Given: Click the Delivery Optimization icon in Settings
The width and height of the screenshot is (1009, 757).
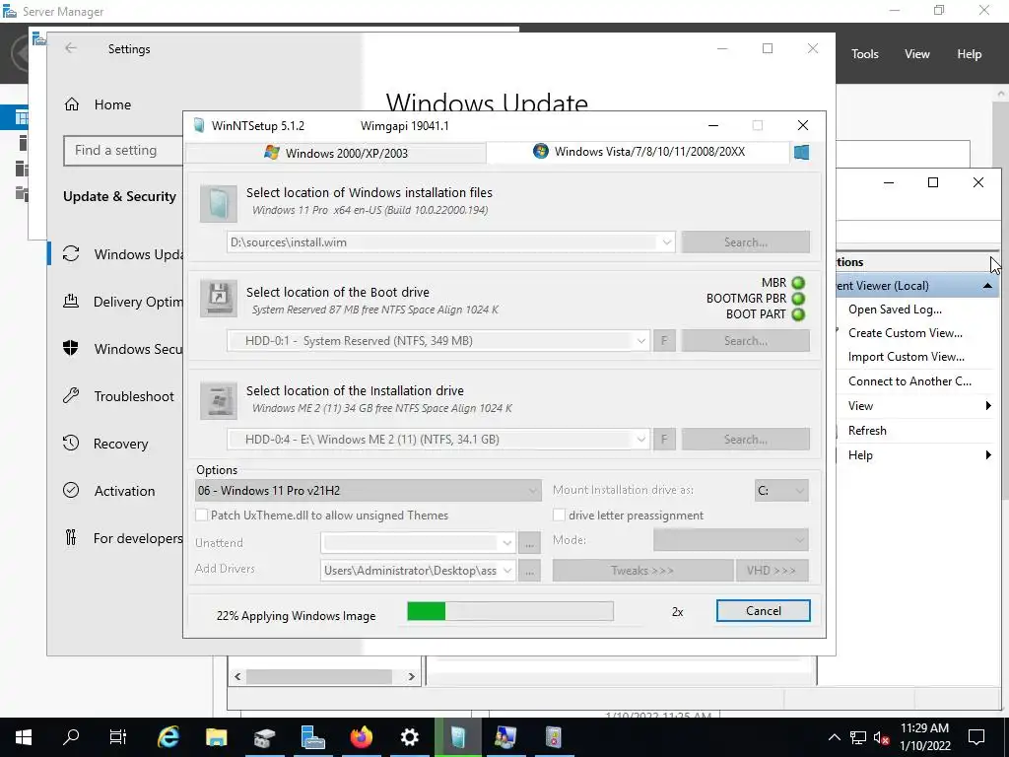Looking at the screenshot, I should [x=71, y=301].
